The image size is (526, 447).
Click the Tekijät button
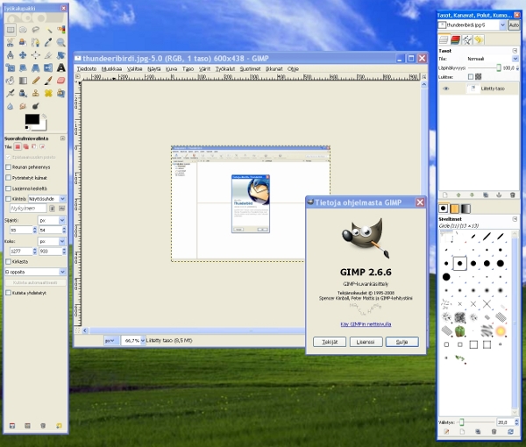[x=330, y=342]
